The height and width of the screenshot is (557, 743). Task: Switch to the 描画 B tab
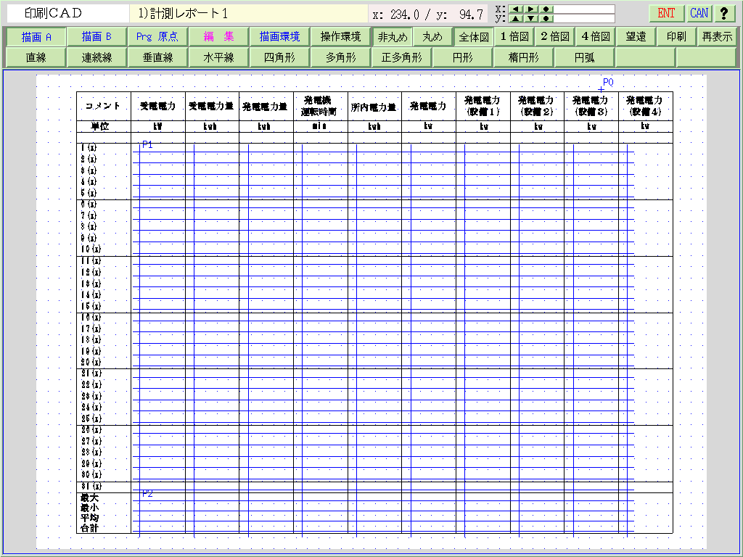tap(97, 36)
